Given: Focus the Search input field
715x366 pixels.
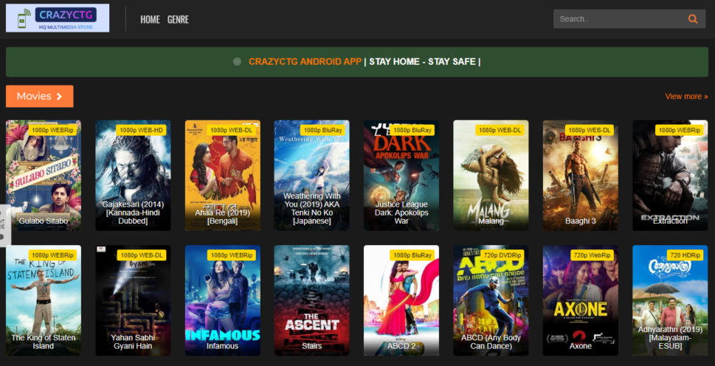Looking at the screenshot, I should [x=620, y=19].
